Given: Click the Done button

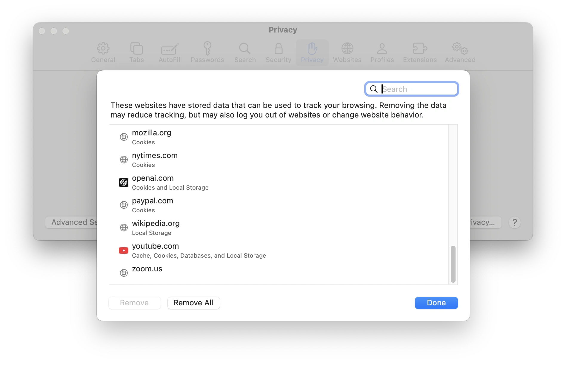Looking at the screenshot, I should point(436,303).
